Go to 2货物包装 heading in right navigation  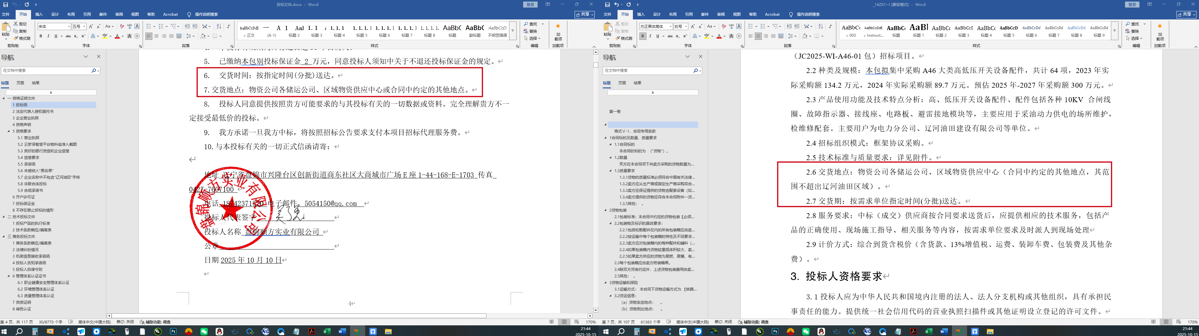coord(618,210)
